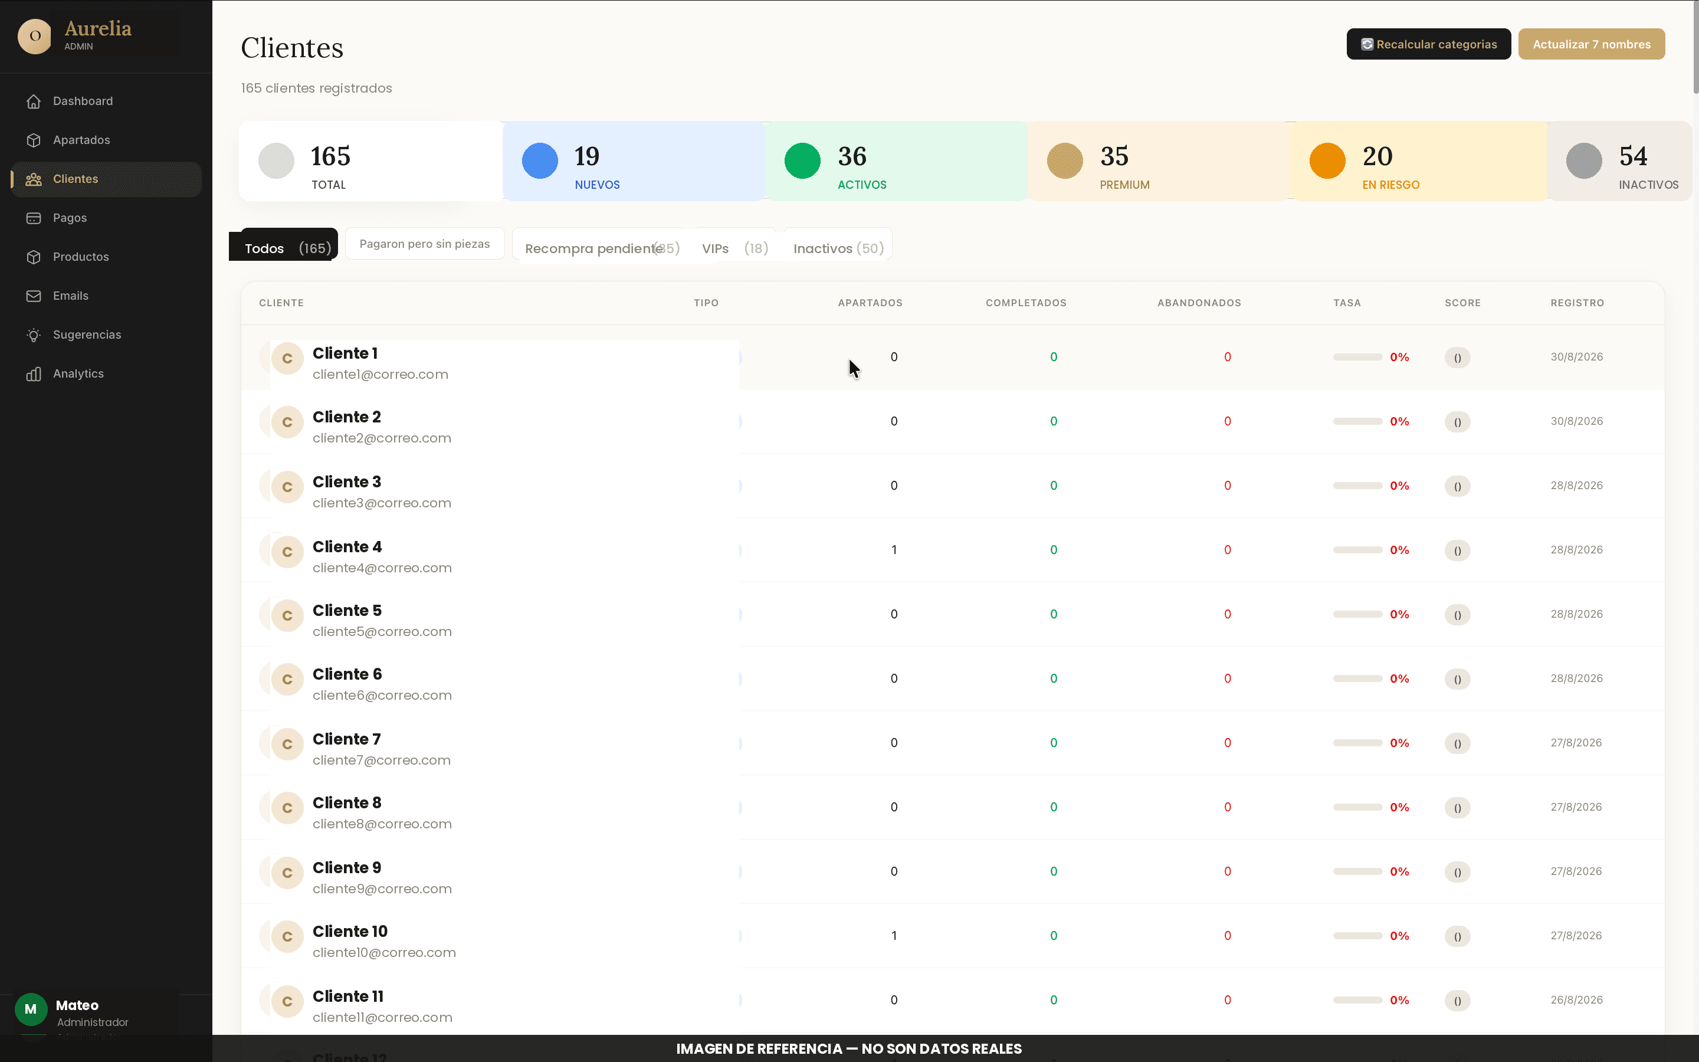Click the Productos cube icon
The width and height of the screenshot is (1699, 1062).
click(x=33, y=257)
